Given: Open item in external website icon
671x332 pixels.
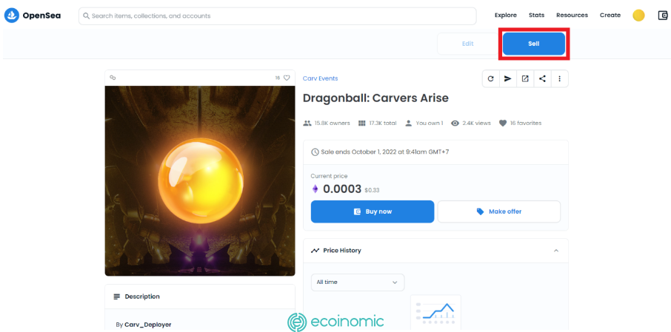Looking at the screenshot, I should pos(525,78).
